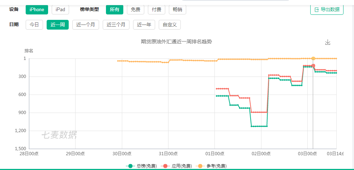Screen dimensions: 354x170
Task: Click the 排名 axis title
Action: (x=29, y=51)
